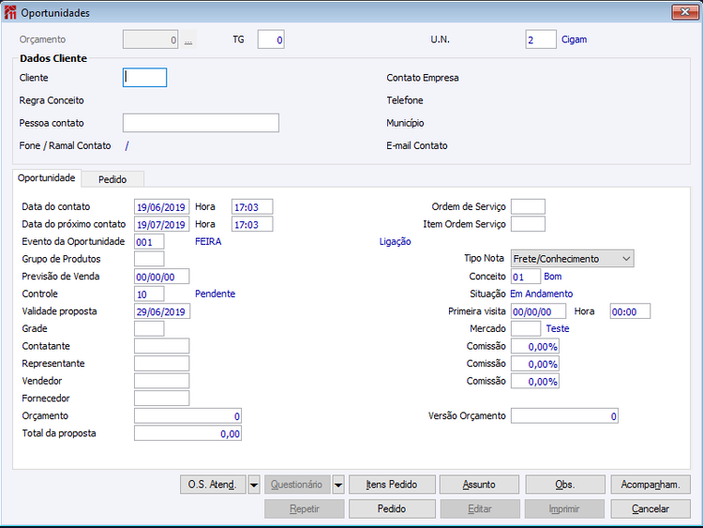Image resolution: width=703 pixels, height=528 pixels.
Task: Expand the Tipo Nota combo box
Action: pos(626,259)
